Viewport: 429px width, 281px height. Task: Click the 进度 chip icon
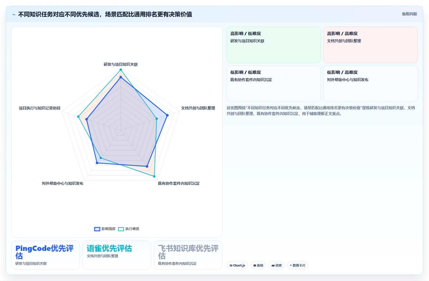[x=273, y=265]
